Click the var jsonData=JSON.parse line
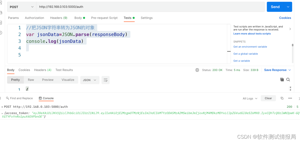Screen dimensions: 300x142 [x=77, y=35]
